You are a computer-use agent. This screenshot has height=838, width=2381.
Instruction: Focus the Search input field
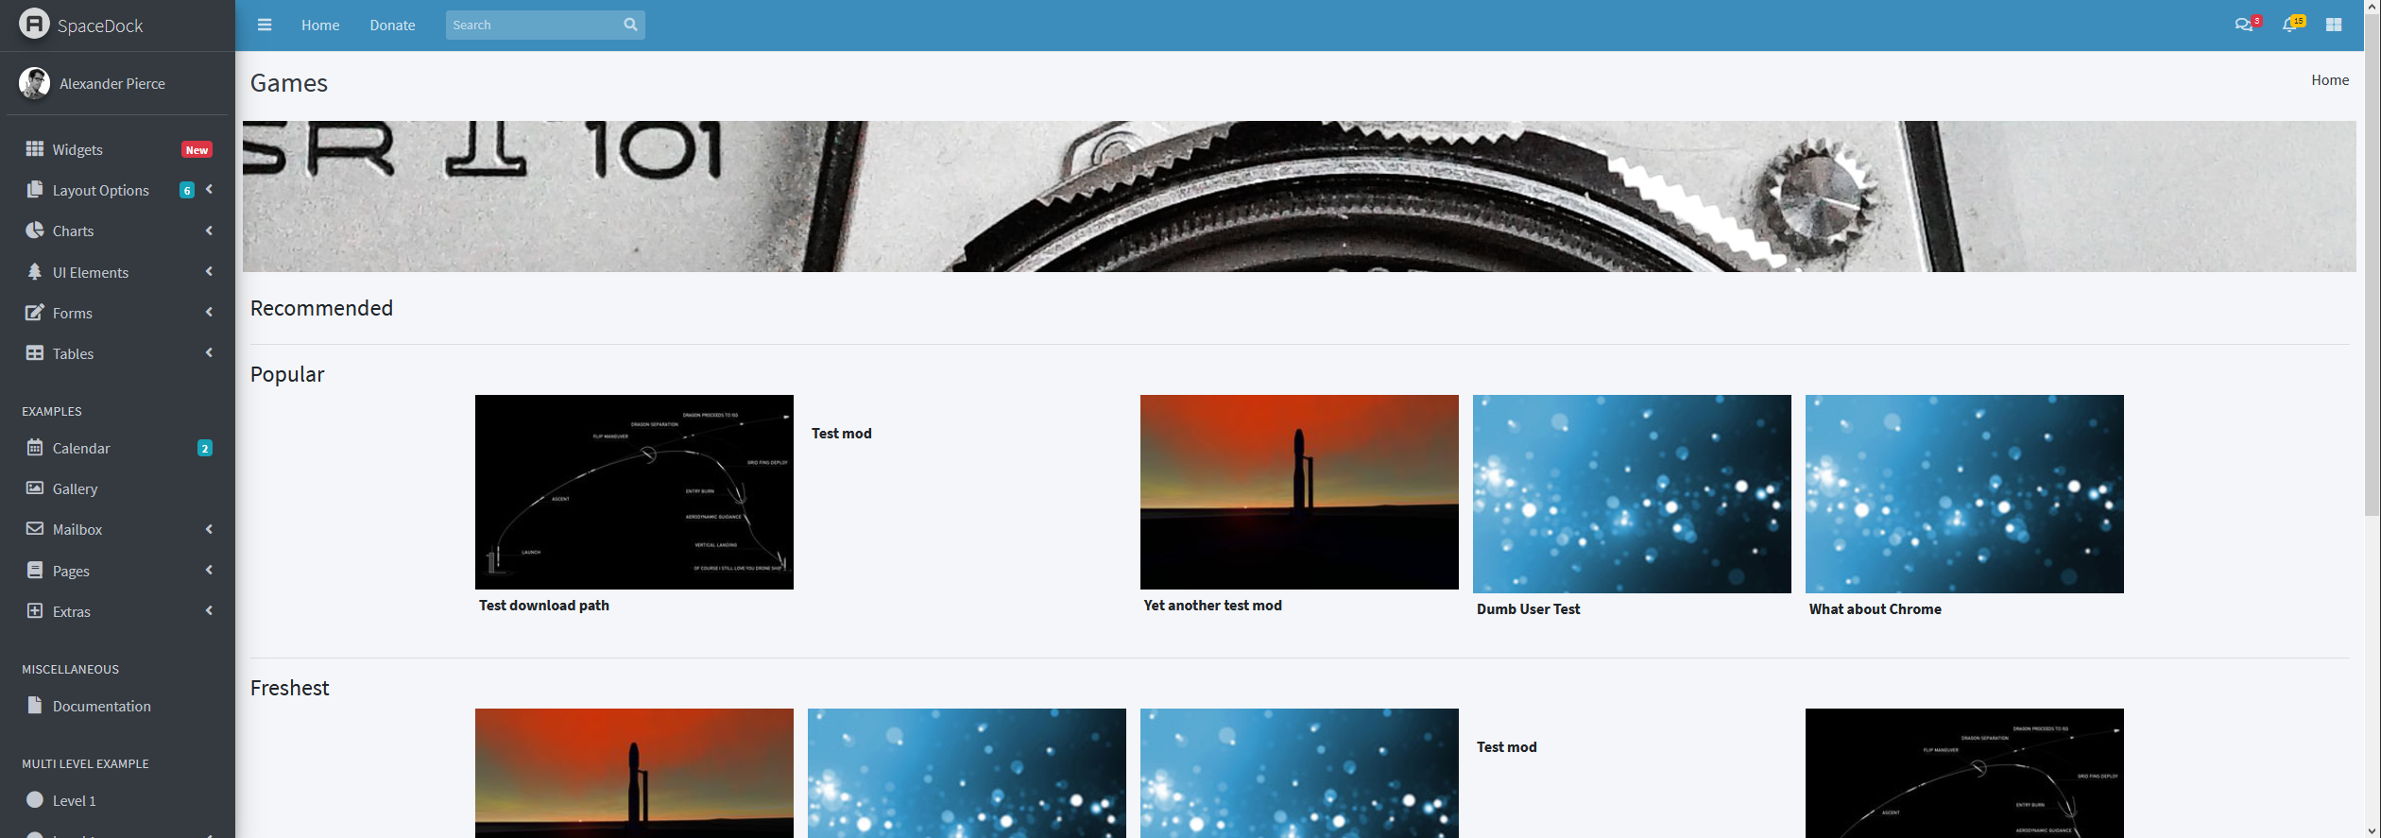click(533, 25)
